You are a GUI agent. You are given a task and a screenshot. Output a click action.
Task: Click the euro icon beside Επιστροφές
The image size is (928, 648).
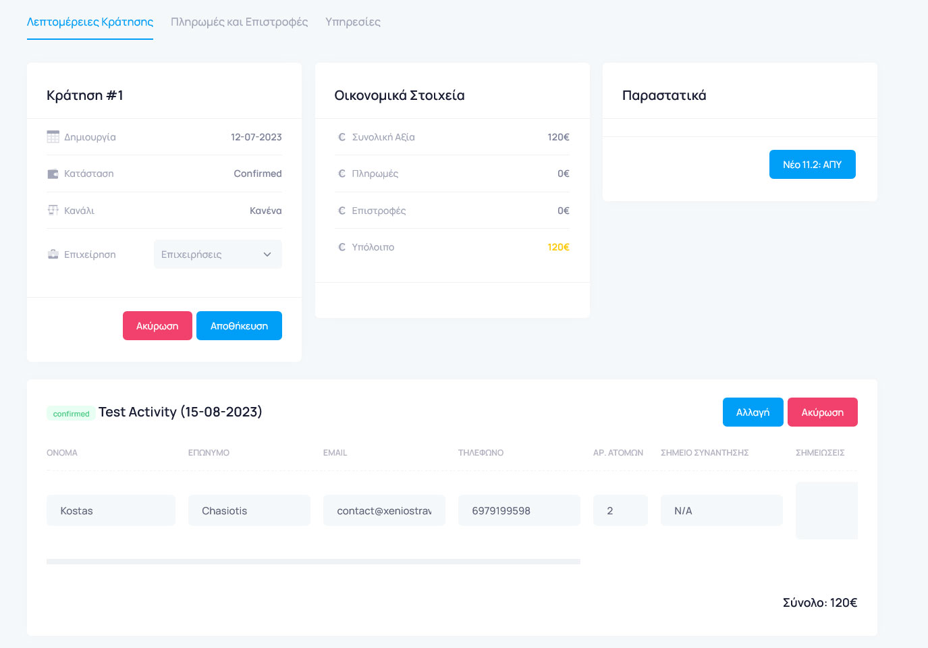342,211
